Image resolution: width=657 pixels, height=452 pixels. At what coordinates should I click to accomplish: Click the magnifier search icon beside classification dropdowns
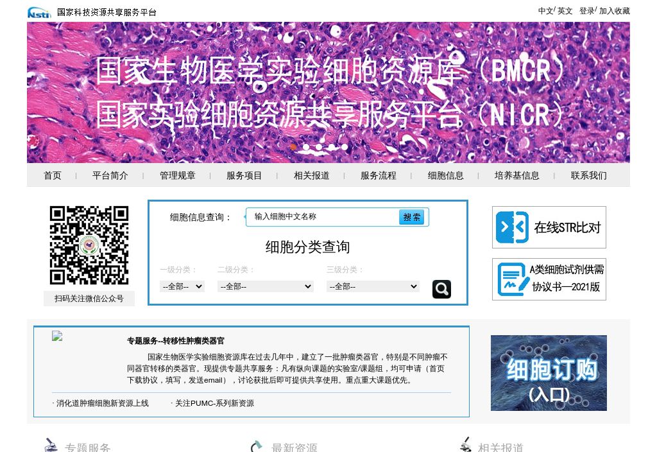pos(441,289)
